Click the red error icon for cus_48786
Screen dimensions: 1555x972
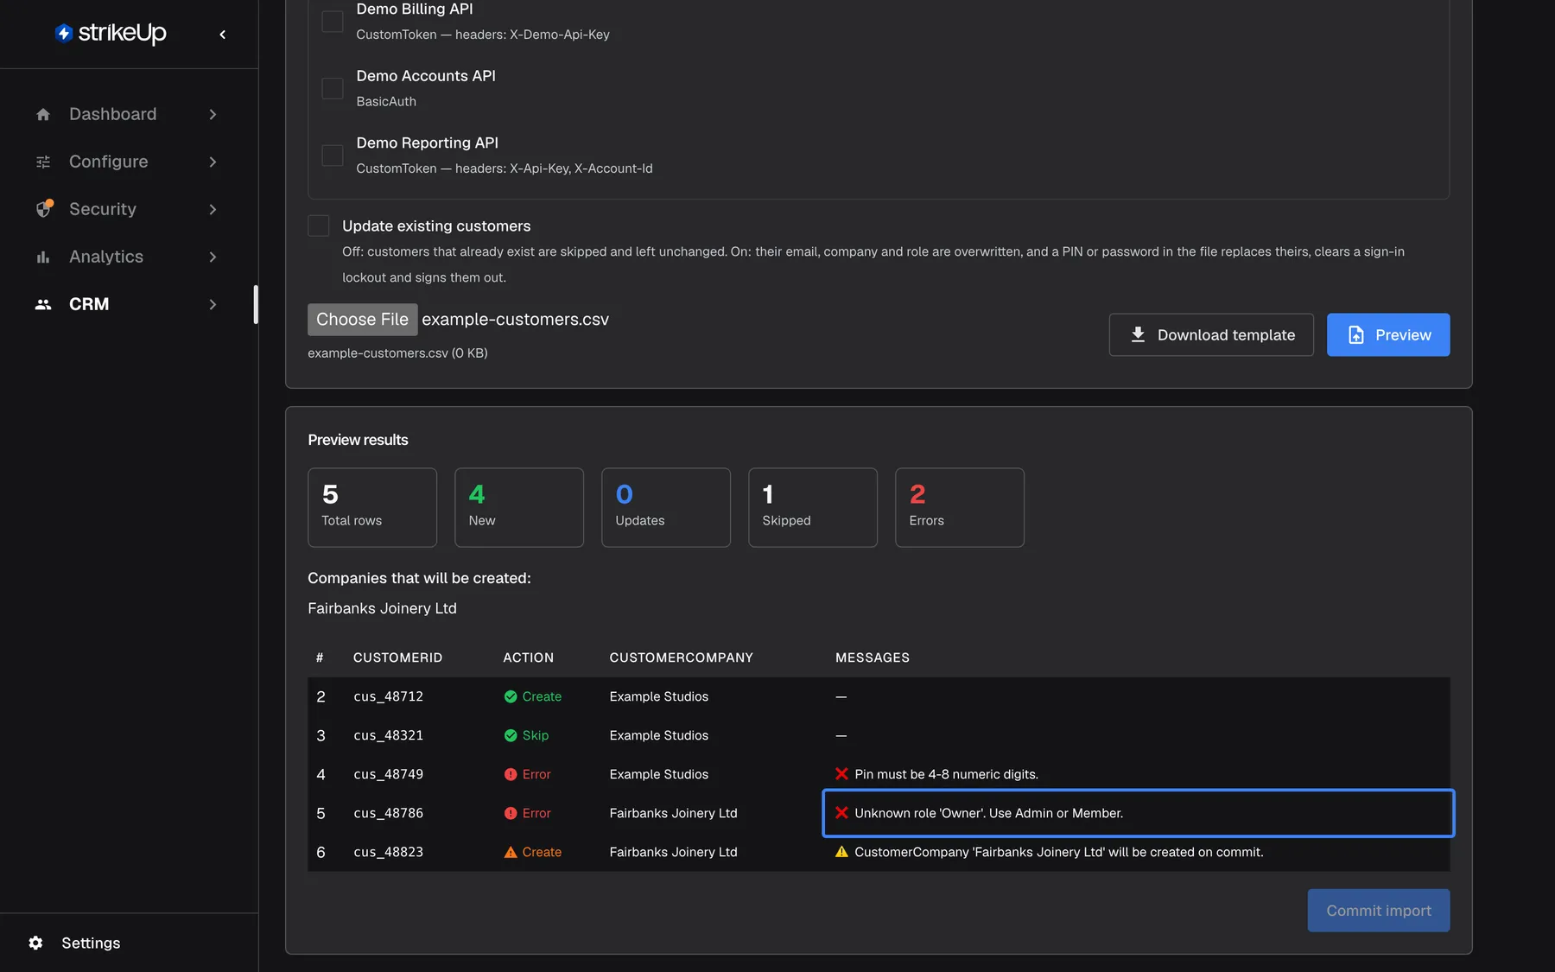click(x=511, y=814)
